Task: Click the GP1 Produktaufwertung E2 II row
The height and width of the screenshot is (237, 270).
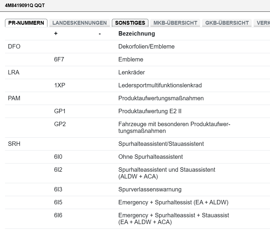Action: click(151, 111)
